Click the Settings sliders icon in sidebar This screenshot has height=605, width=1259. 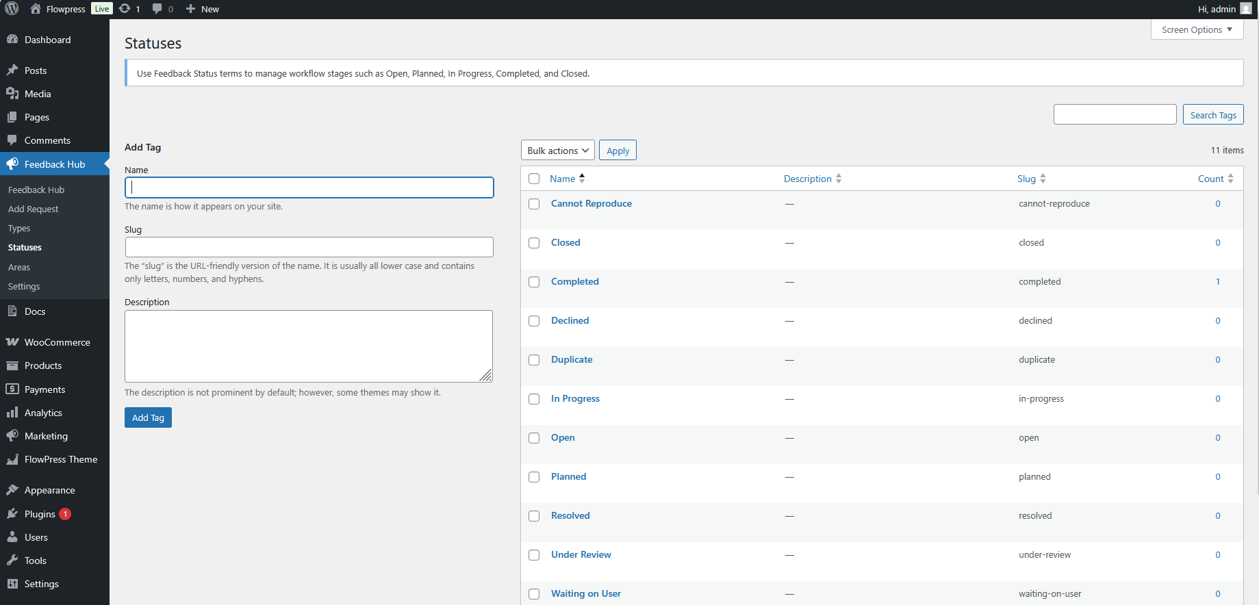click(x=12, y=584)
